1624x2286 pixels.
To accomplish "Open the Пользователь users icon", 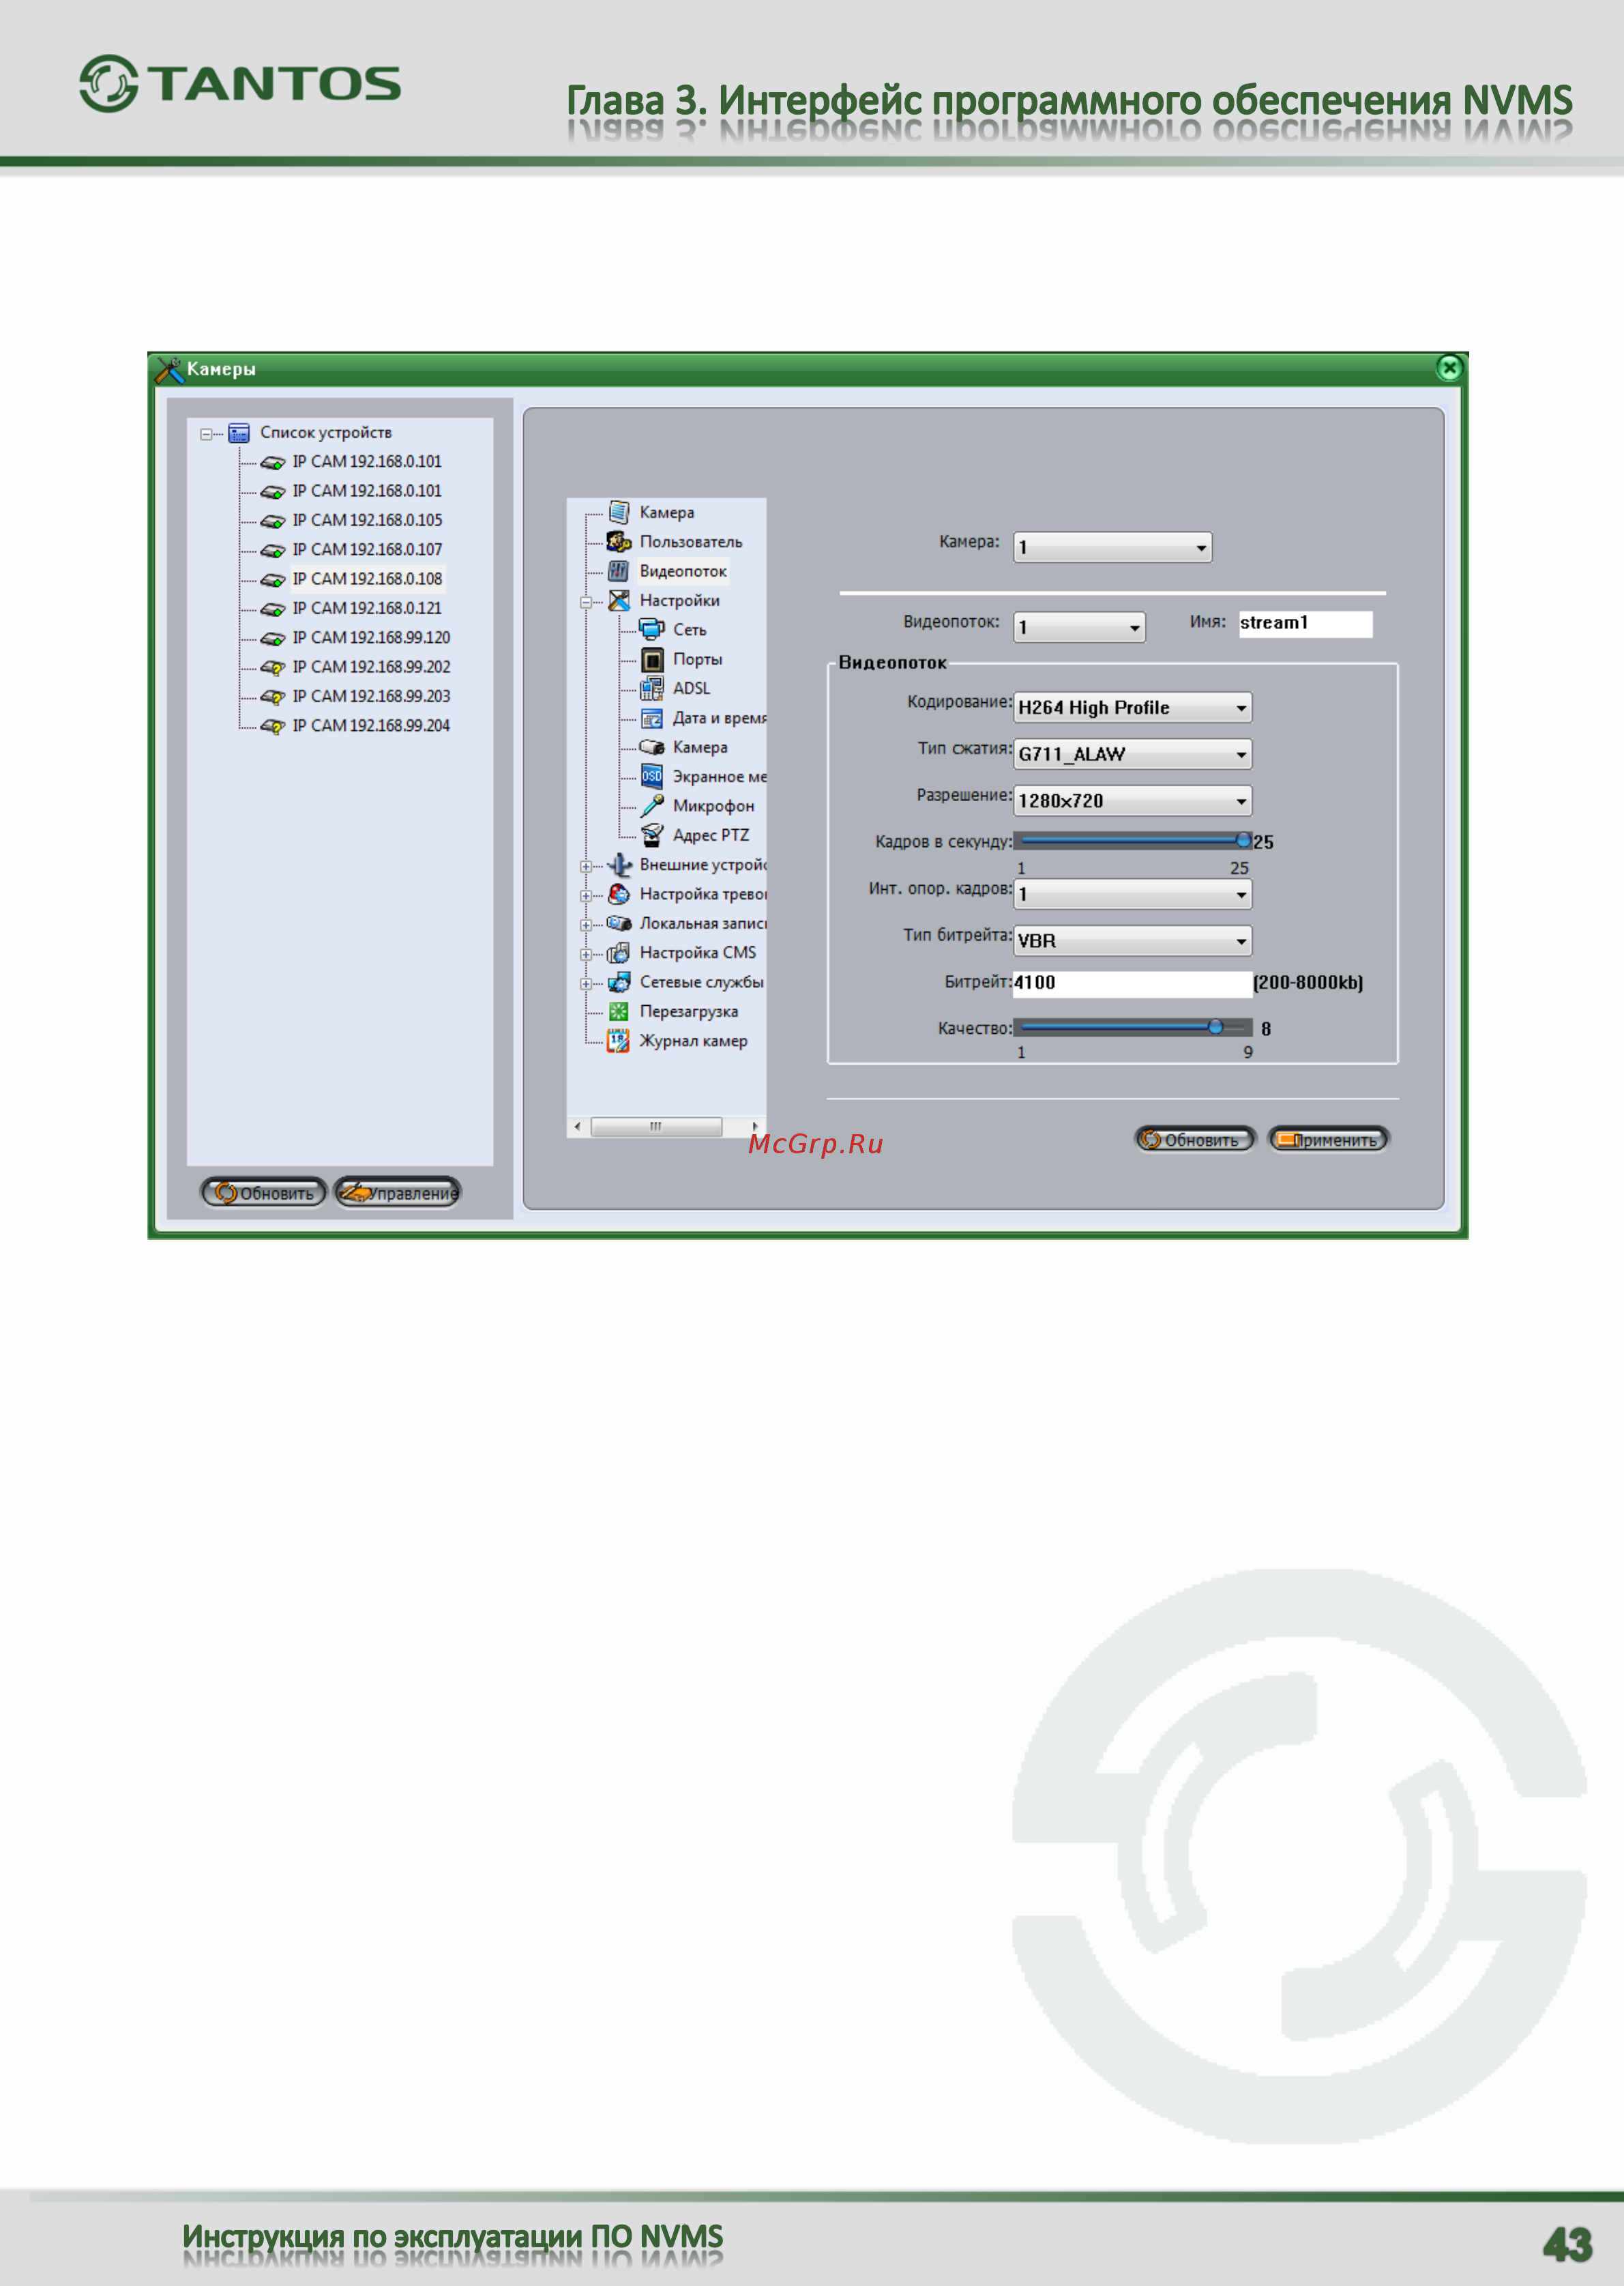I will pos(619,542).
